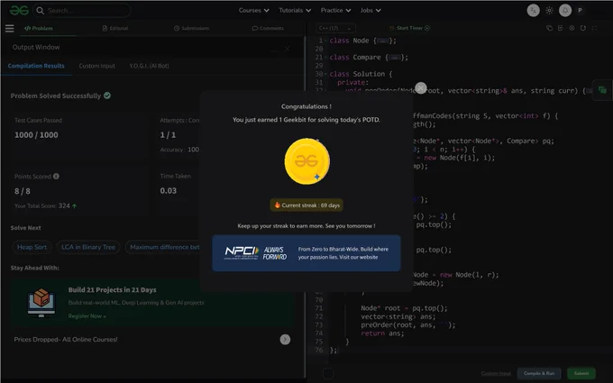This screenshot has height=383, width=613.
Task: Click the Points Scored info icon
Action: click(x=56, y=177)
